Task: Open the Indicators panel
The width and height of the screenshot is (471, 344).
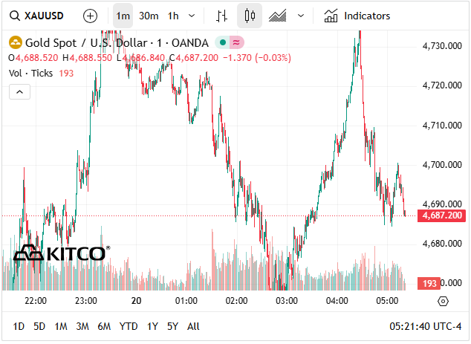Action: [x=357, y=16]
